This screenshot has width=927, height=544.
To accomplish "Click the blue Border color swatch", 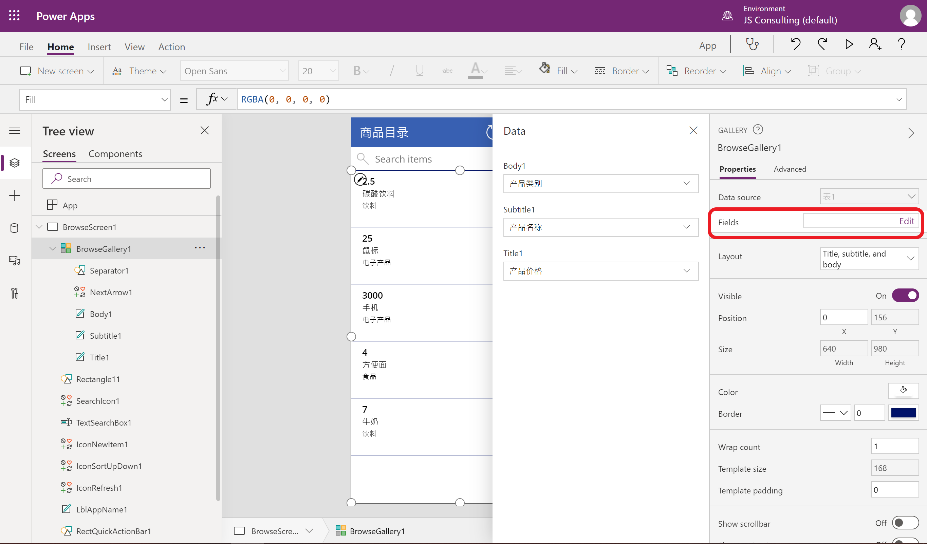I will [904, 413].
